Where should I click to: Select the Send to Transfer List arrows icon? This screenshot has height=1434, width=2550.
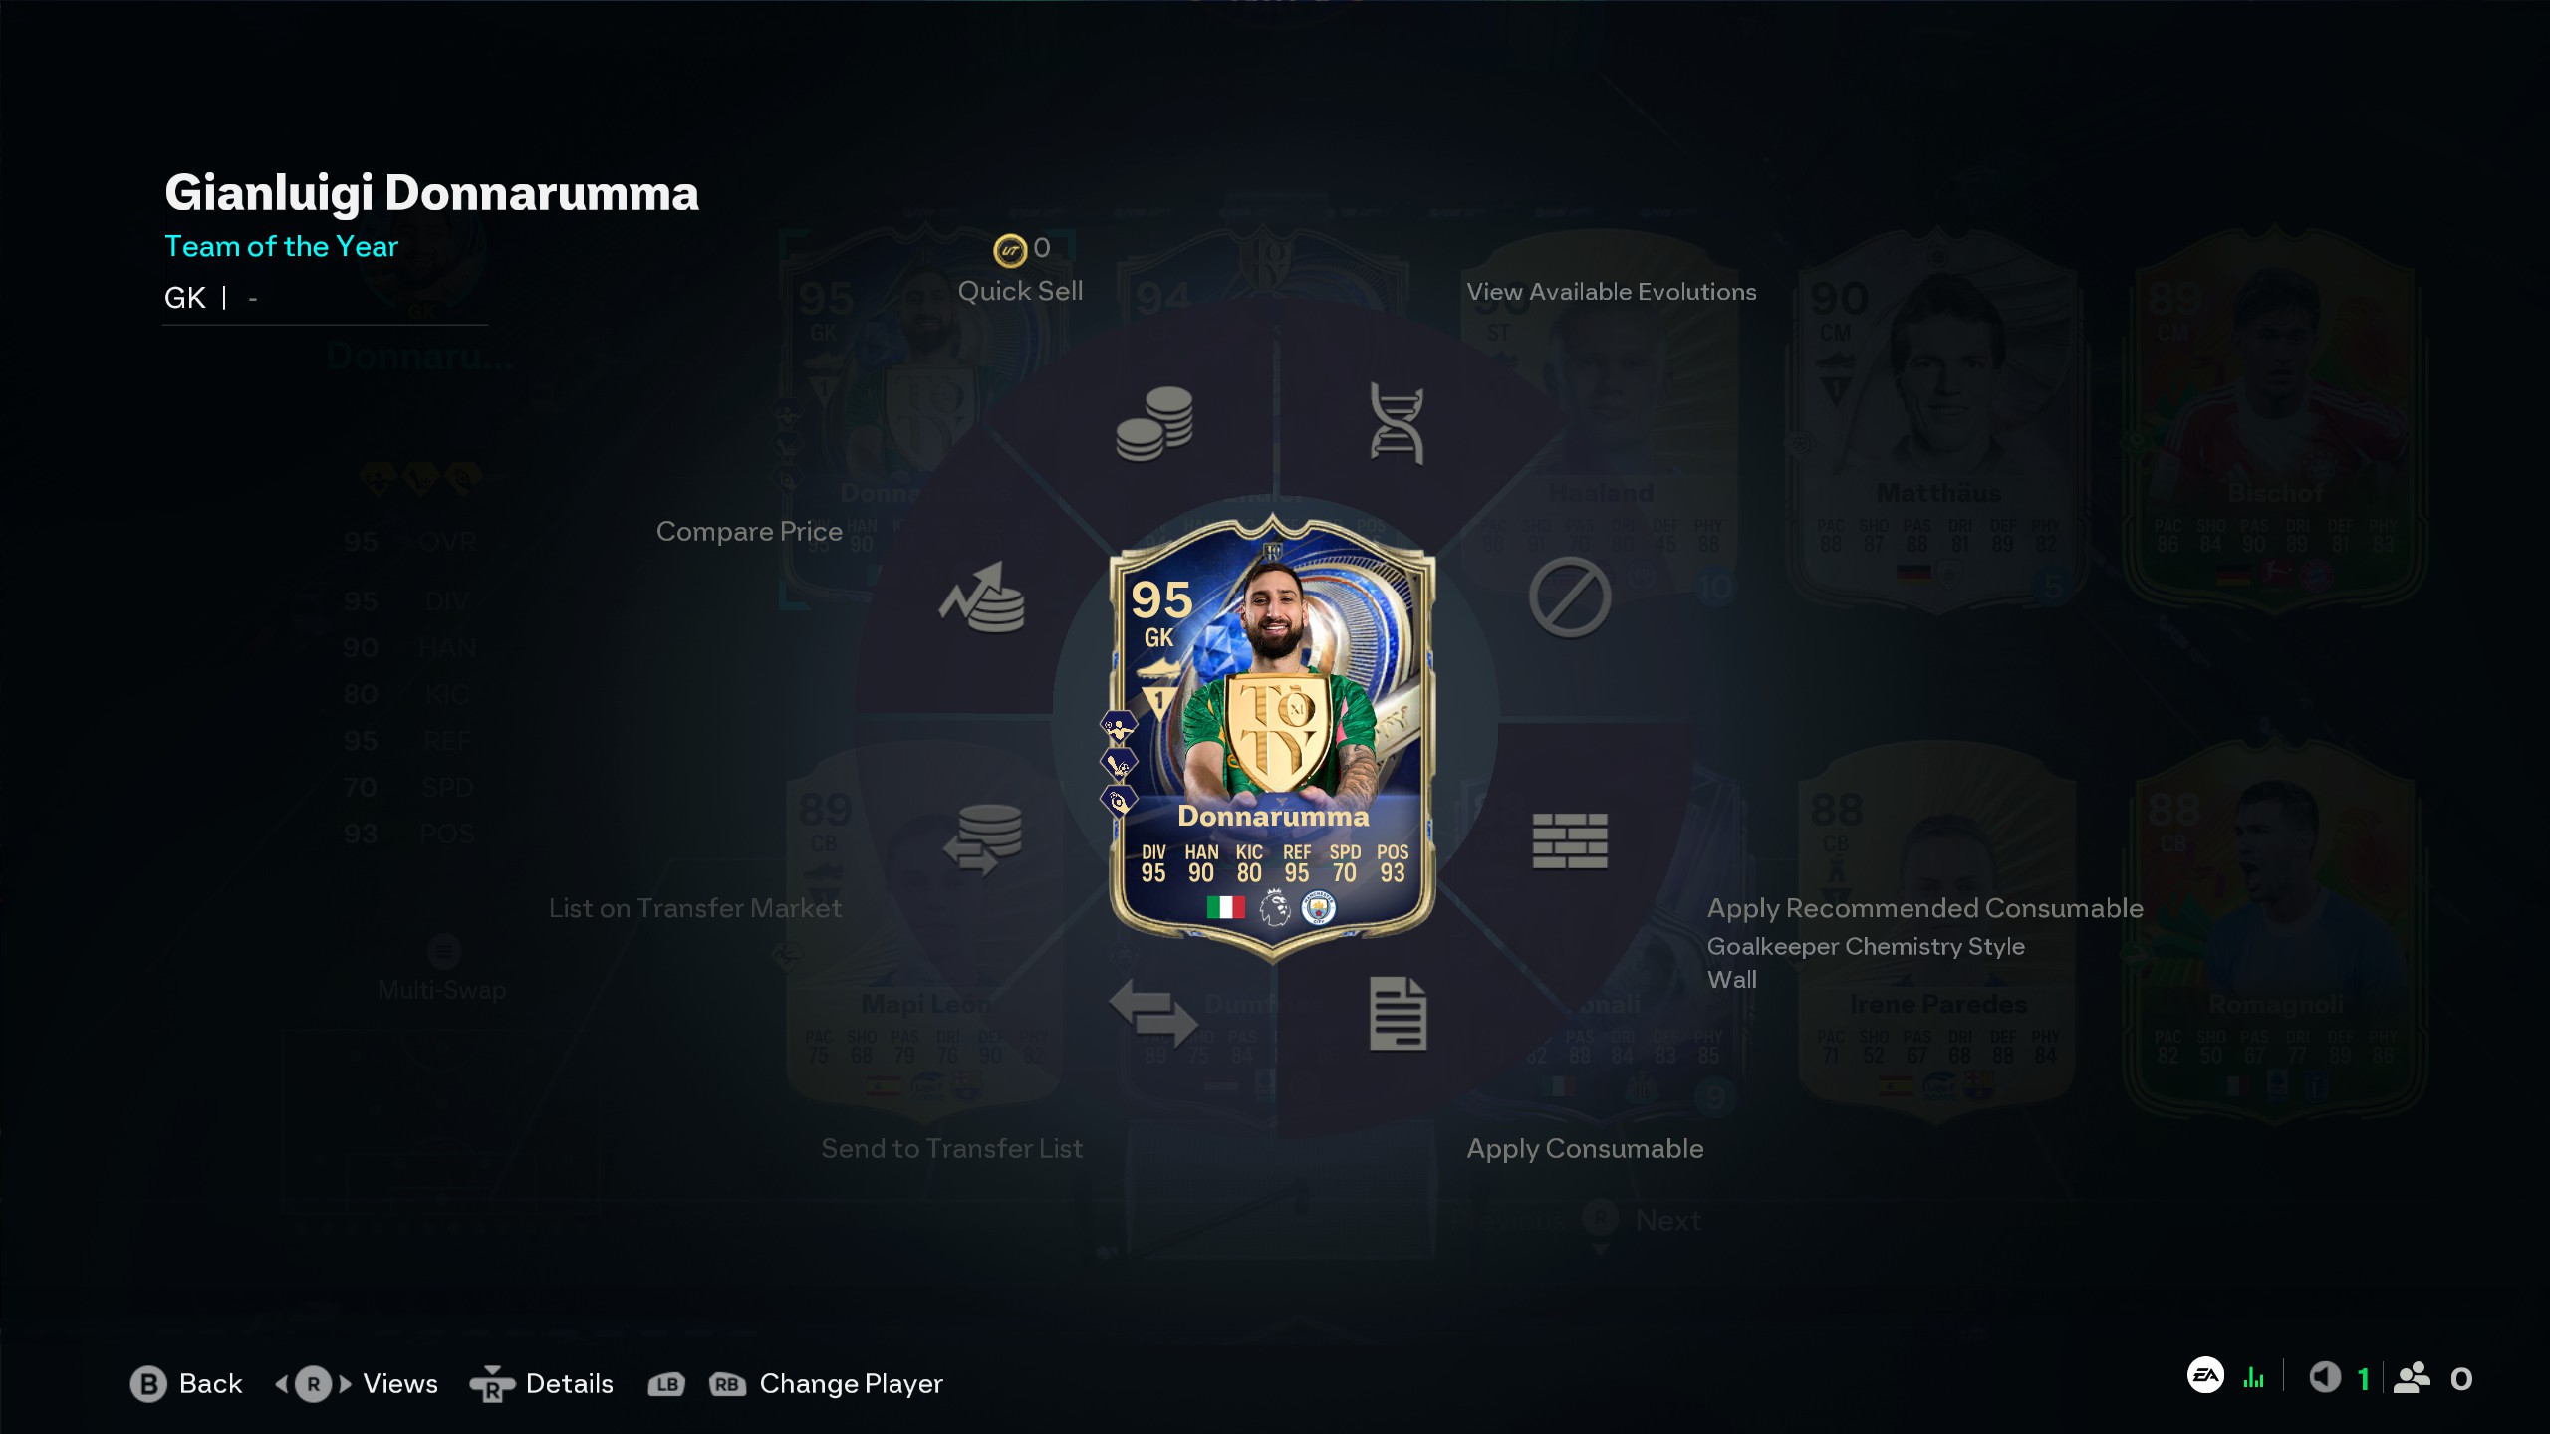click(x=1153, y=1013)
